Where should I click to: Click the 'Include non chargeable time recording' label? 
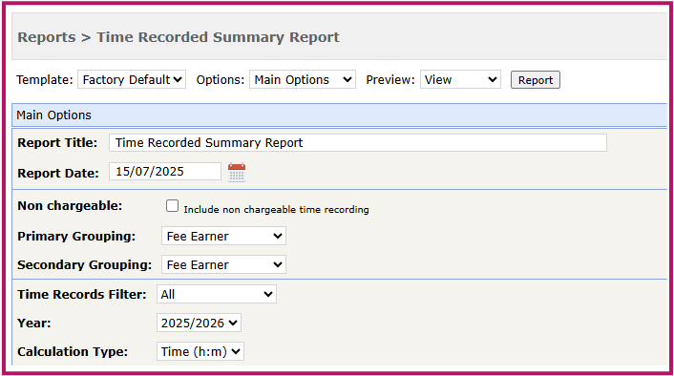tap(277, 209)
